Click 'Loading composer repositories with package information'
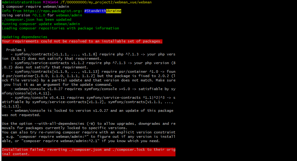The height and width of the screenshot is (161, 297). point(60,28)
